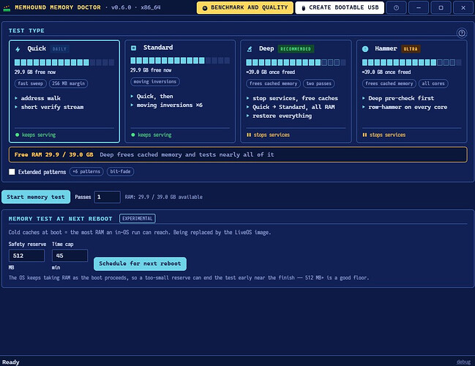Select the Deep test card

pos(296,91)
